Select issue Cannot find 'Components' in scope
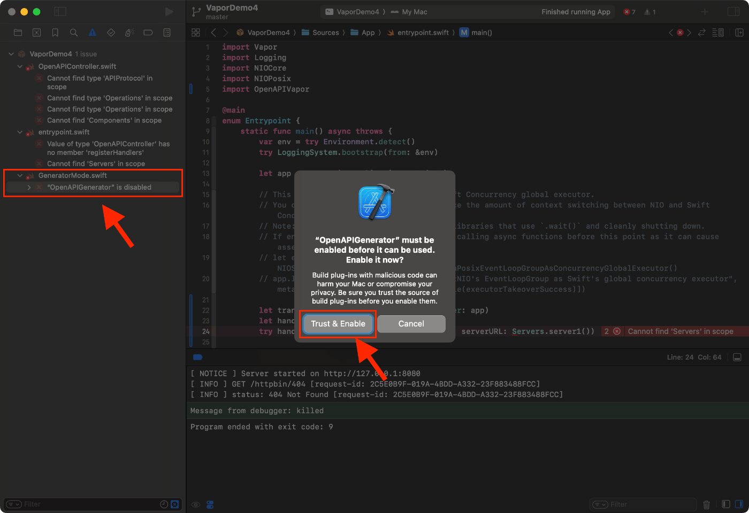This screenshot has width=749, height=513. [x=104, y=120]
